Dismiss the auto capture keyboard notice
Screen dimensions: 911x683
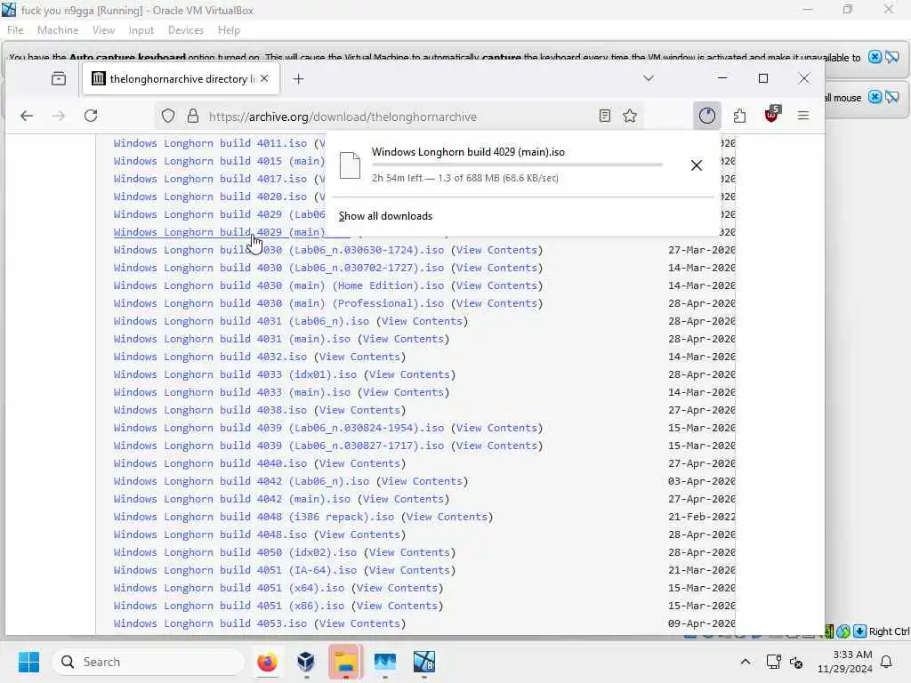pyautogui.click(x=875, y=57)
